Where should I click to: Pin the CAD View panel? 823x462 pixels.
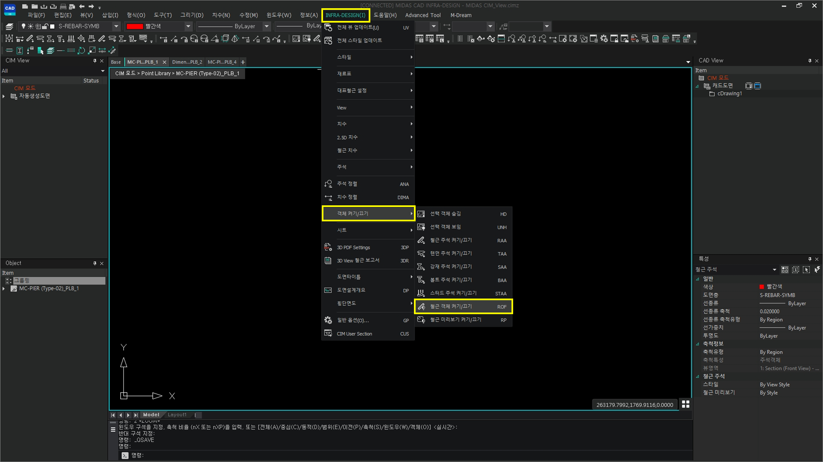(810, 61)
